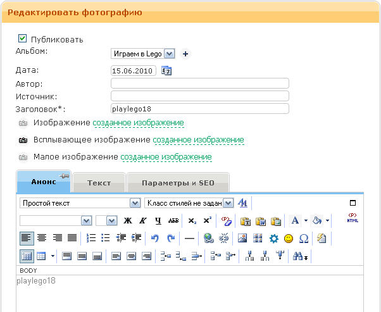Open the font color picker

point(295,221)
